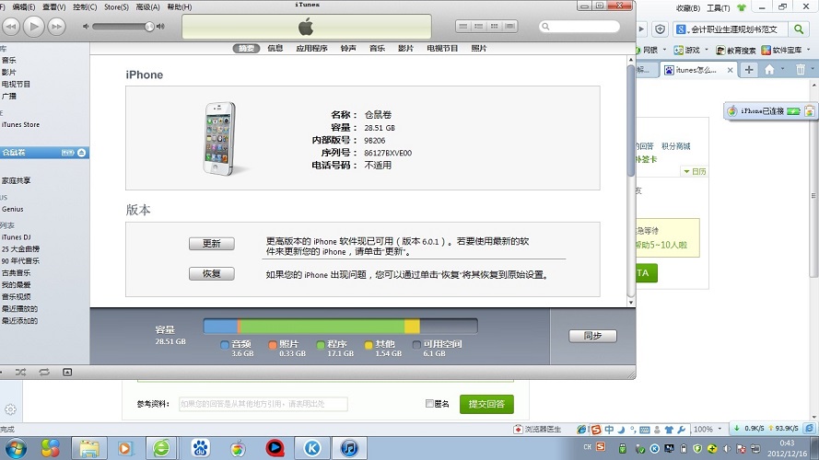
Task: Click the browser home icon
Action: pos(769,69)
